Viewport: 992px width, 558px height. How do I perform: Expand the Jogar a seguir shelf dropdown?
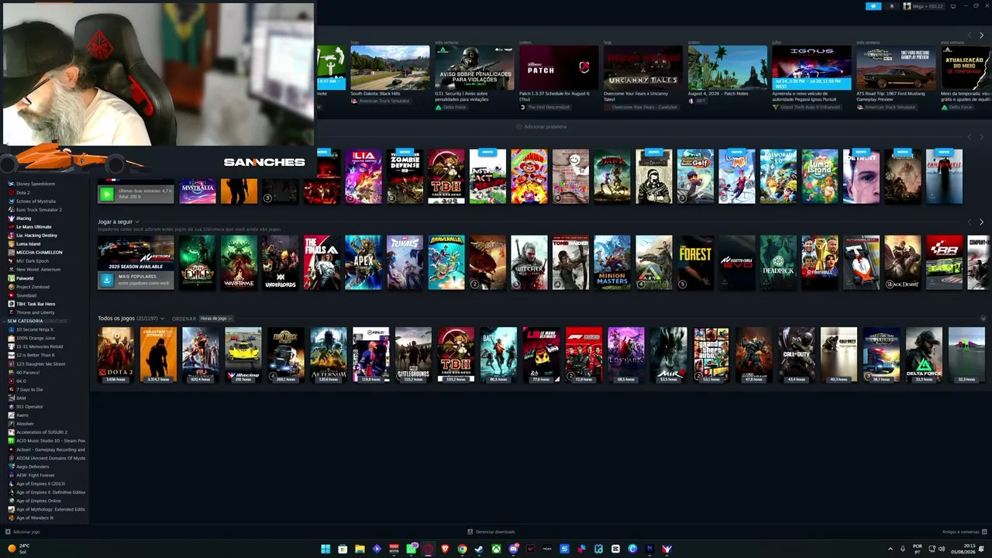[x=137, y=222]
